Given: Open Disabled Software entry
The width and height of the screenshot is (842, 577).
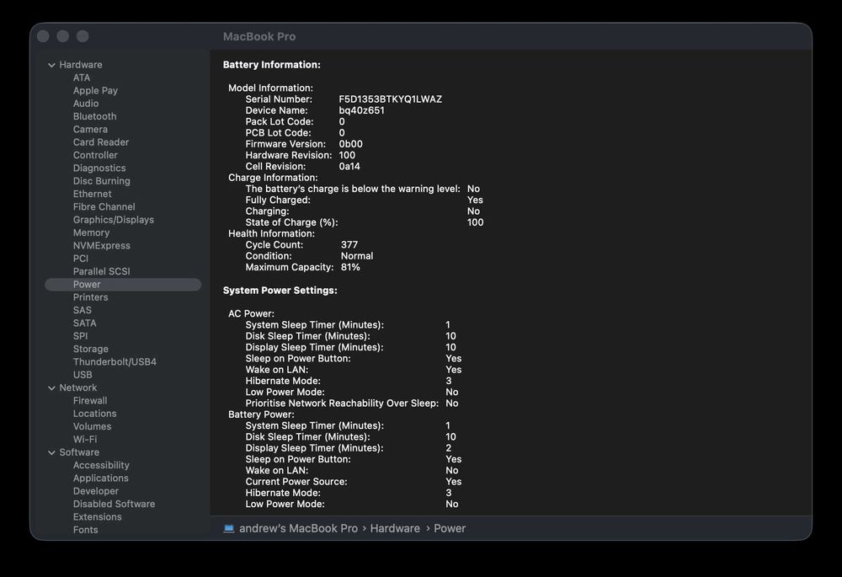Looking at the screenshot, I should (114, 504).
